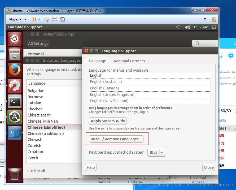236x190 pixels.
Task: Click the VMware collapse toolbar double-arrow icon
Action: [x=205, y=19]
